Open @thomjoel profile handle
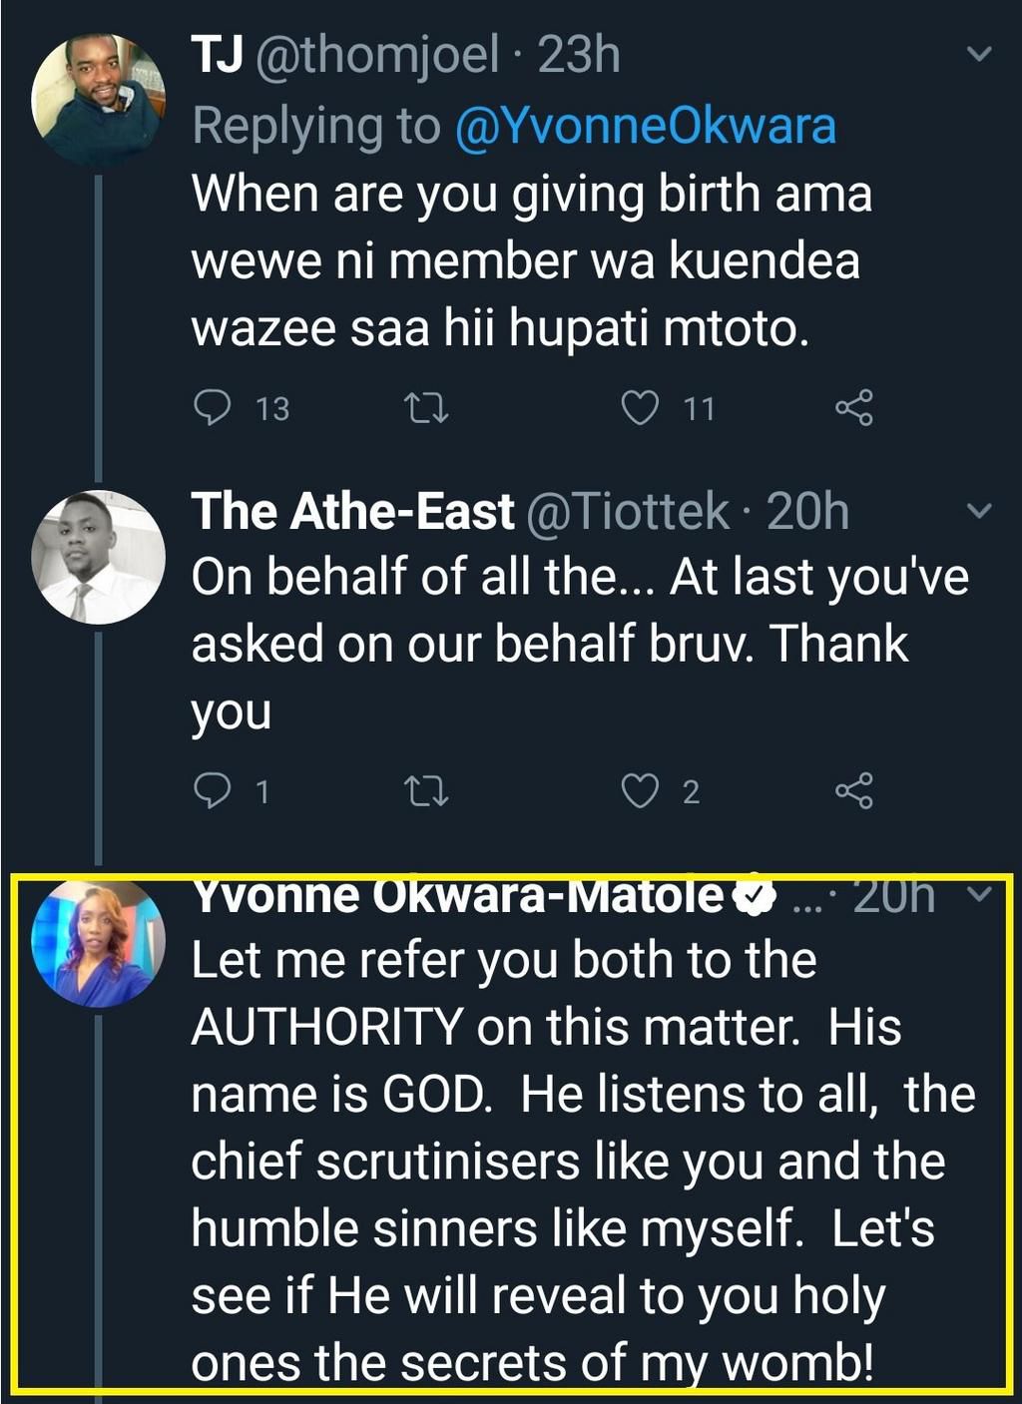This screenshot has width=1022, height=1404. 376,54
